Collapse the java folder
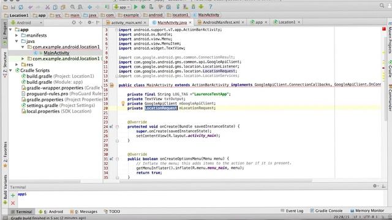 coord(17,41)
